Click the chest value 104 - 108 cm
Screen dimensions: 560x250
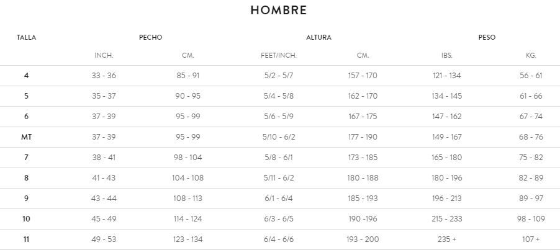coord(187,178)
